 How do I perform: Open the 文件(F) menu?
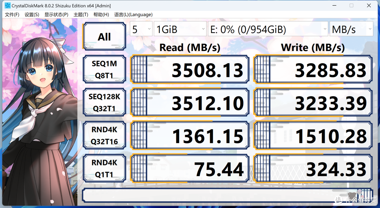pyautogui.click(x=12, y=14)
